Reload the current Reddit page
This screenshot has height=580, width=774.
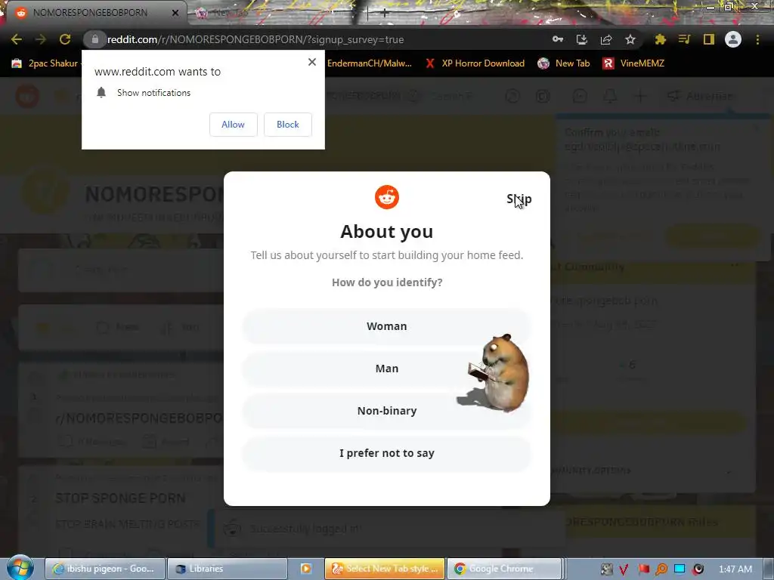coord(65,39)
